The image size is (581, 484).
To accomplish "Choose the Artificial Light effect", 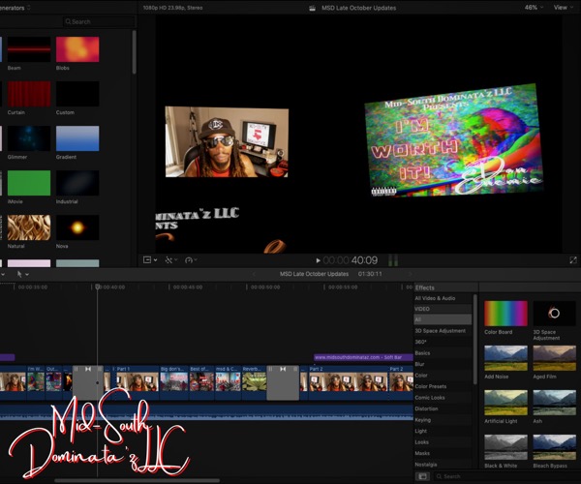I will [505, 403].
